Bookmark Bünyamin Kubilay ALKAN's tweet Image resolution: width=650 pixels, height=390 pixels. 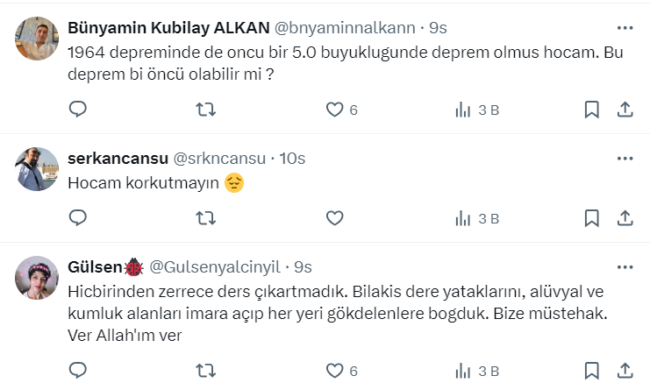(x=592, y=110)
